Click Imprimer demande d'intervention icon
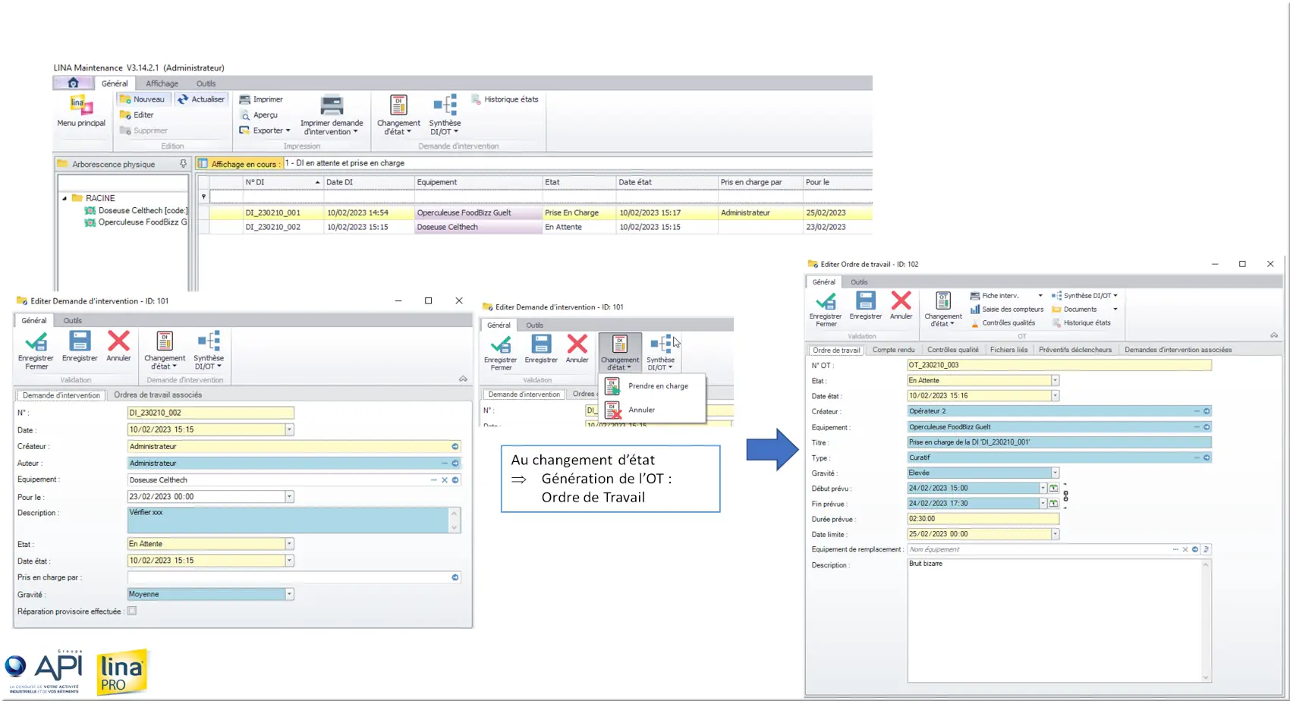 click(x=332, y=115)
